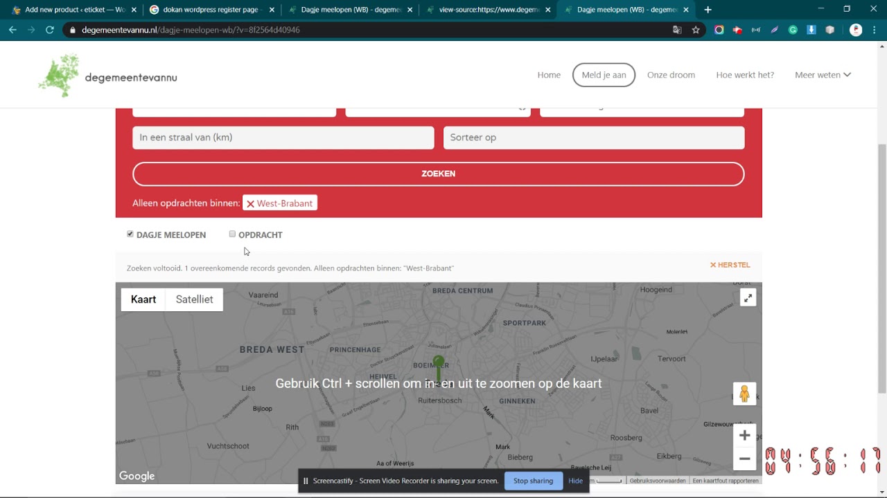Viewport: 887px width, 498px height.
Task: Switch to the view-source tab
Action: tap(489, 10)
